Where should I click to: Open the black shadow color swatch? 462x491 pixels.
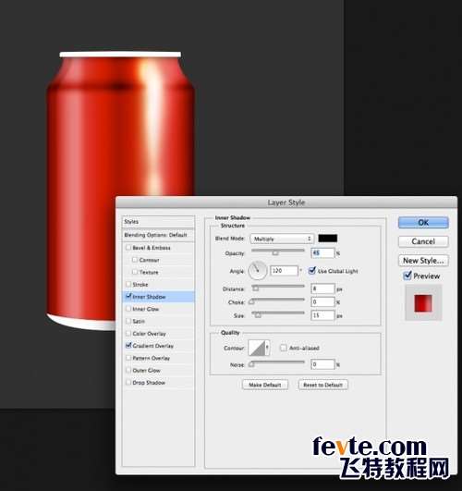pos(328,239)
